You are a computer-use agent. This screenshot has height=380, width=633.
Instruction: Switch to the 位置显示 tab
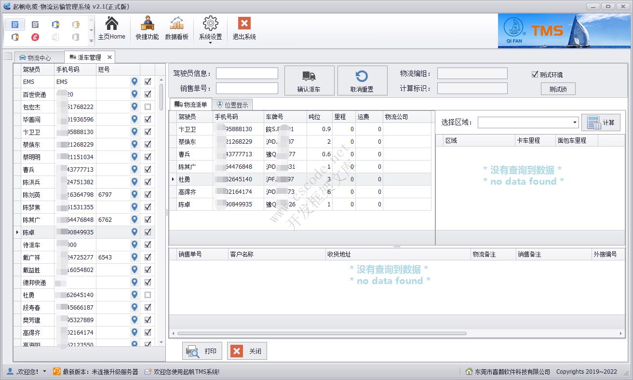[x=232, y=105]
